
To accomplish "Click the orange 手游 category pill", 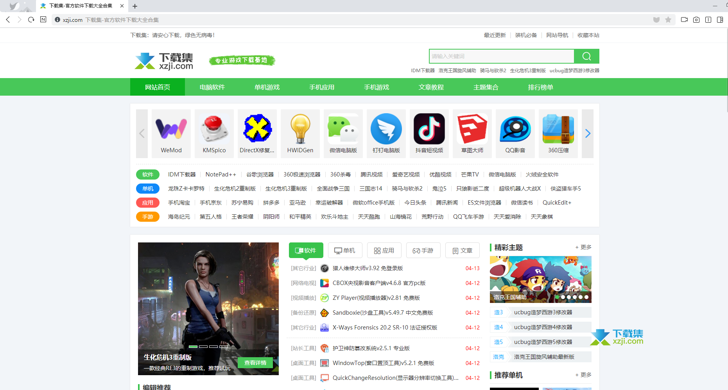I will (148, 217).
